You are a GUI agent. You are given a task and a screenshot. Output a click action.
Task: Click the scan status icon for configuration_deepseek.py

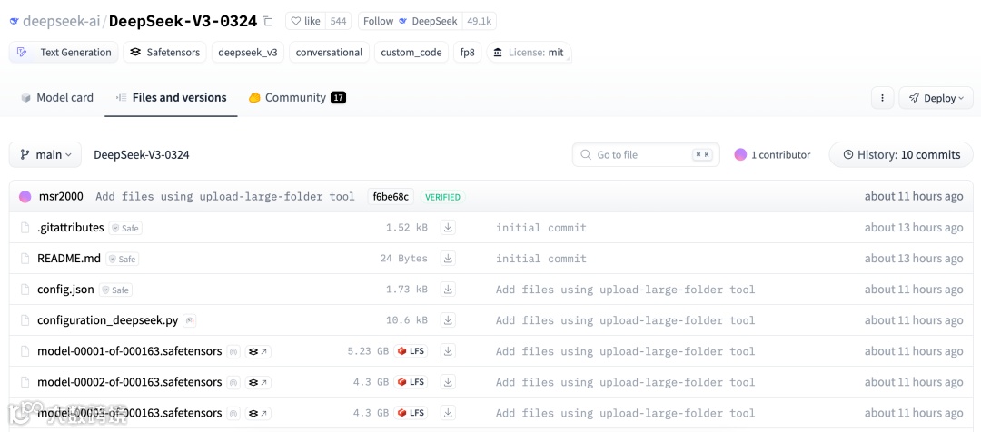(190, 320)
